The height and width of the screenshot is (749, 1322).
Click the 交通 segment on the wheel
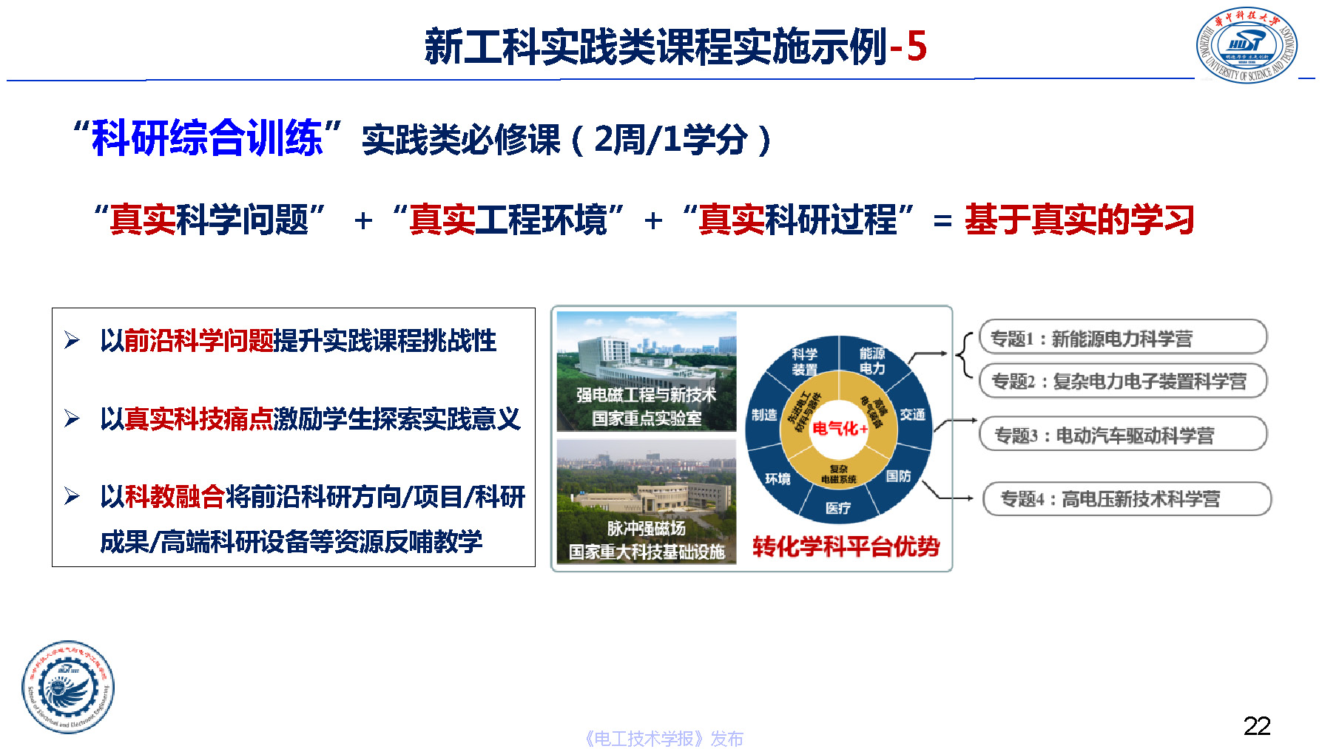coord(912,414)
